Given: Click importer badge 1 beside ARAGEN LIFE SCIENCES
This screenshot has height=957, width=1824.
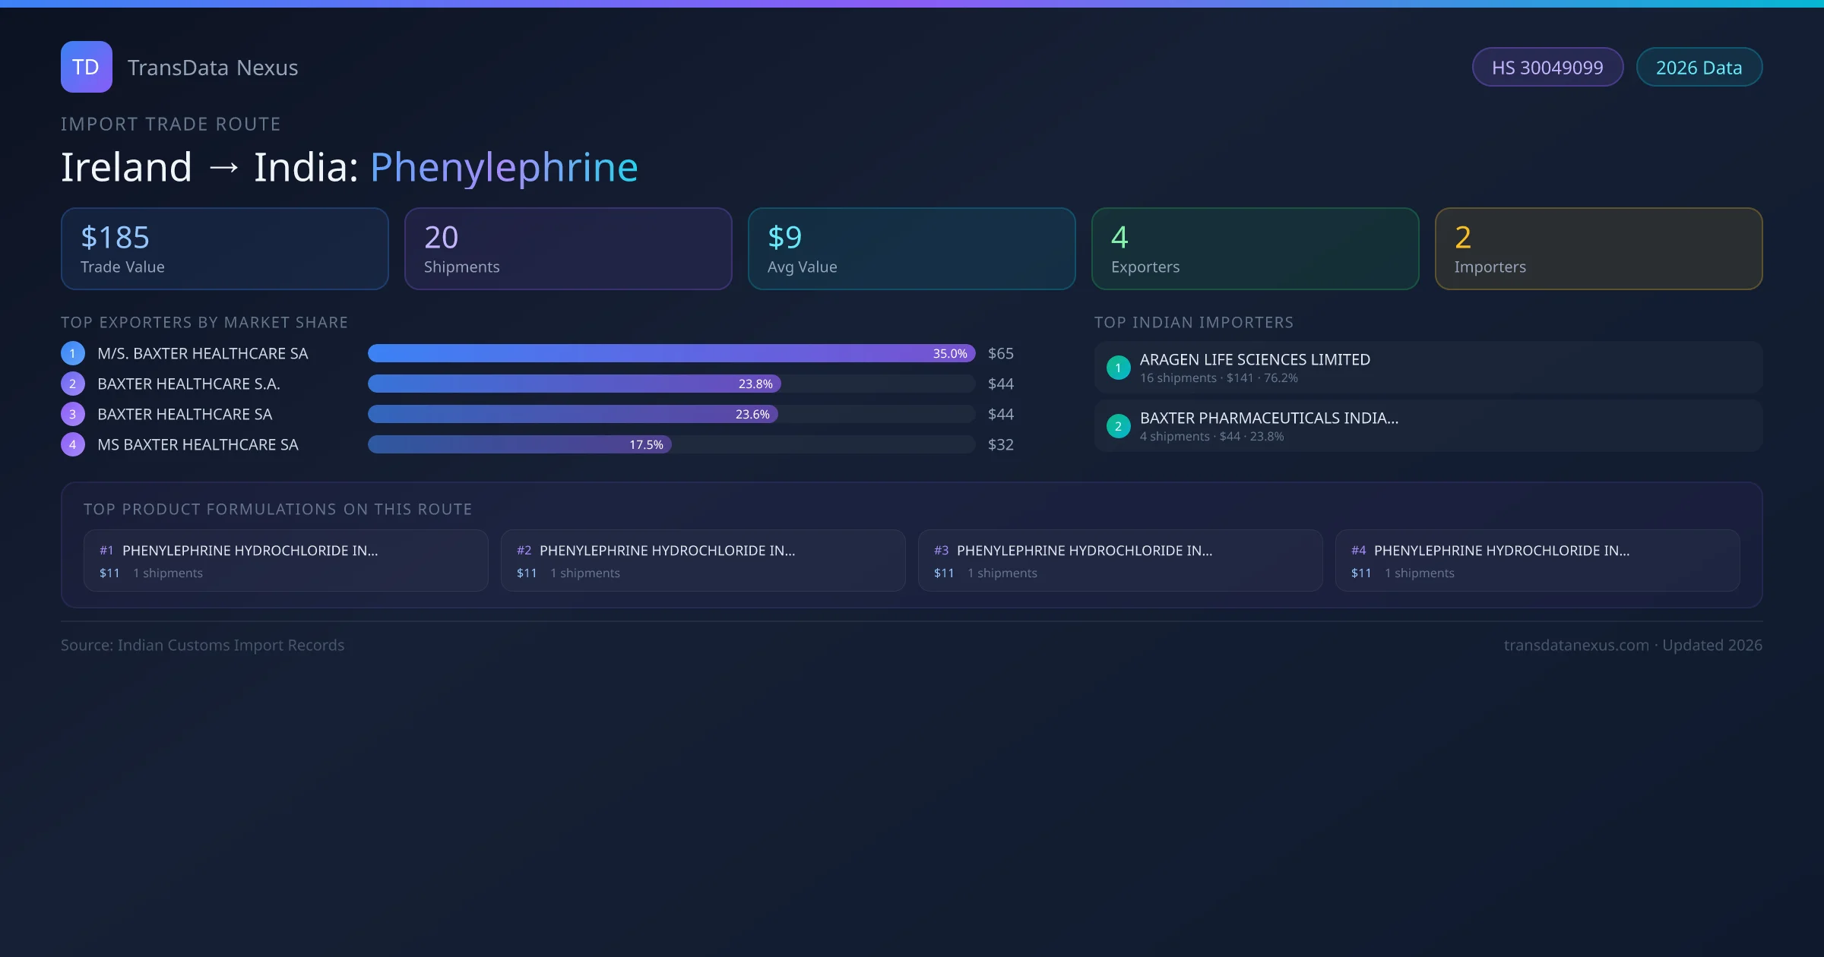Looking at the screenshot, I should coord(1118,368).
